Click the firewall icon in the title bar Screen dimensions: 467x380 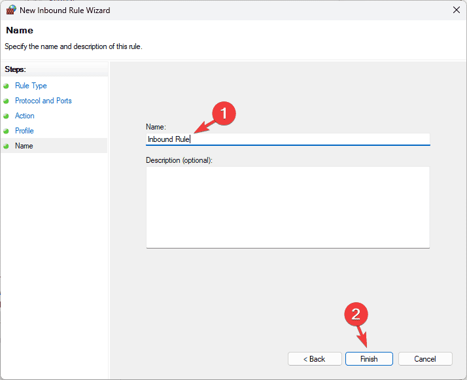point(10,10)
